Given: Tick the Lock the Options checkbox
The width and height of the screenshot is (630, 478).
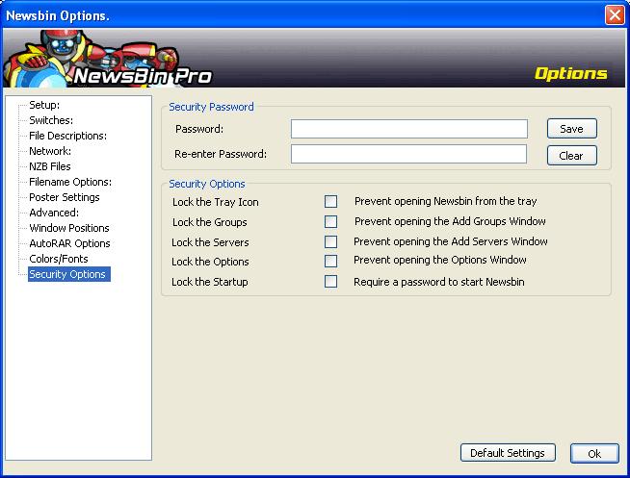Looking at the screenshot, I should point(331,262).
